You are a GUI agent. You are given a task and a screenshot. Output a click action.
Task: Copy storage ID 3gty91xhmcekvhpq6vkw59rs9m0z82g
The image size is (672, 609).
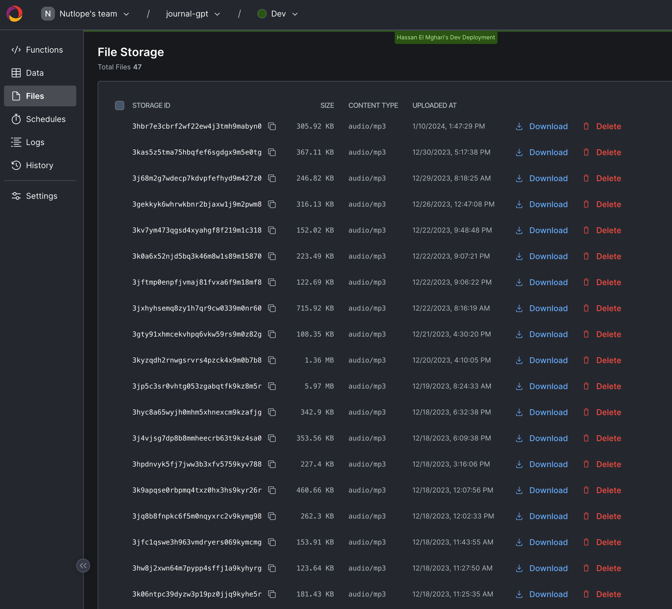[x=272, y=334]
